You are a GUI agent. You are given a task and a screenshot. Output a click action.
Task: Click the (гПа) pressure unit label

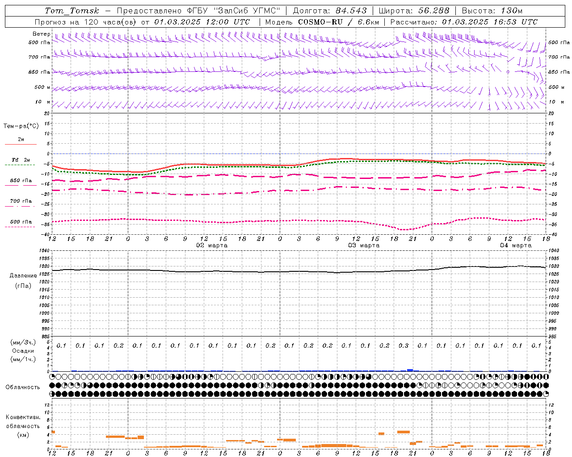point(23,286)
